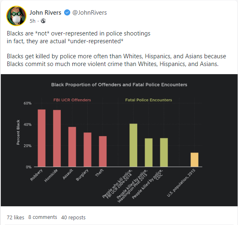Open the 8 comments thread

coord(42,217)
